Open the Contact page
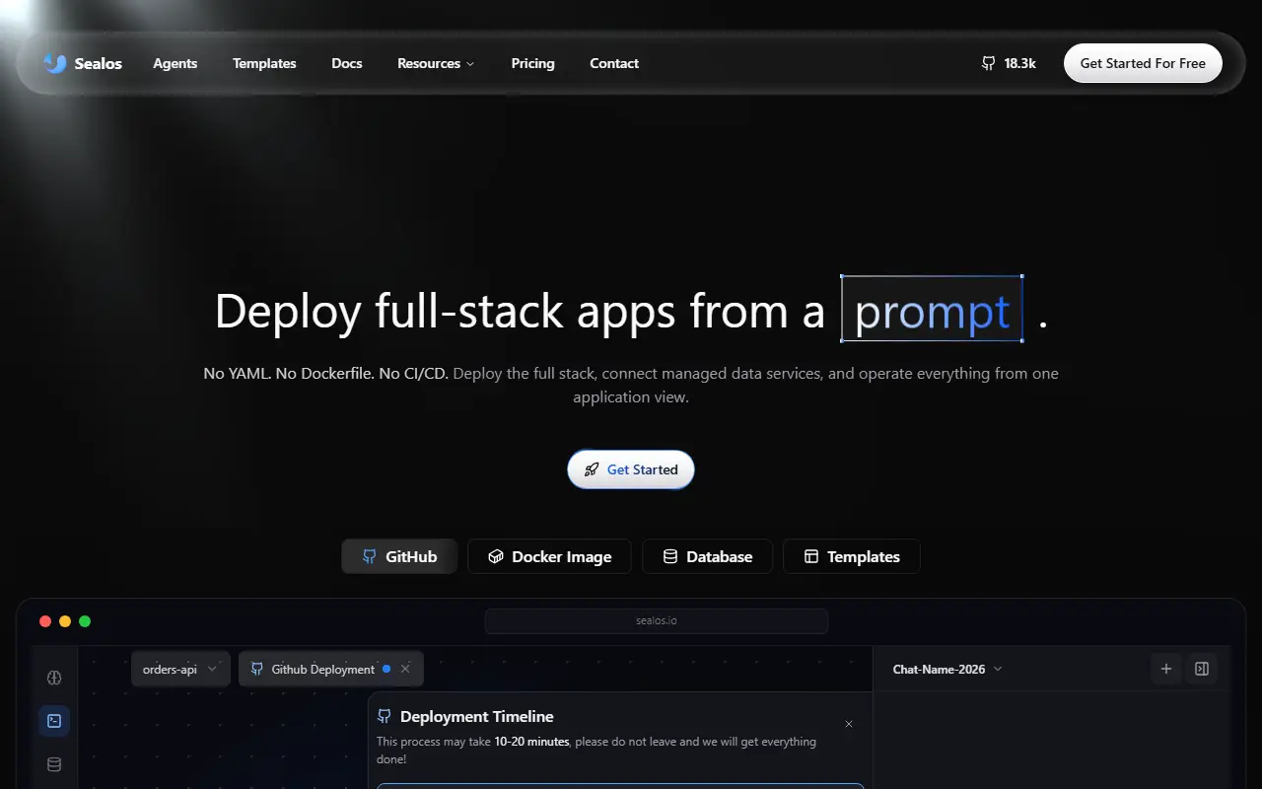 click(x=614, y=63)
